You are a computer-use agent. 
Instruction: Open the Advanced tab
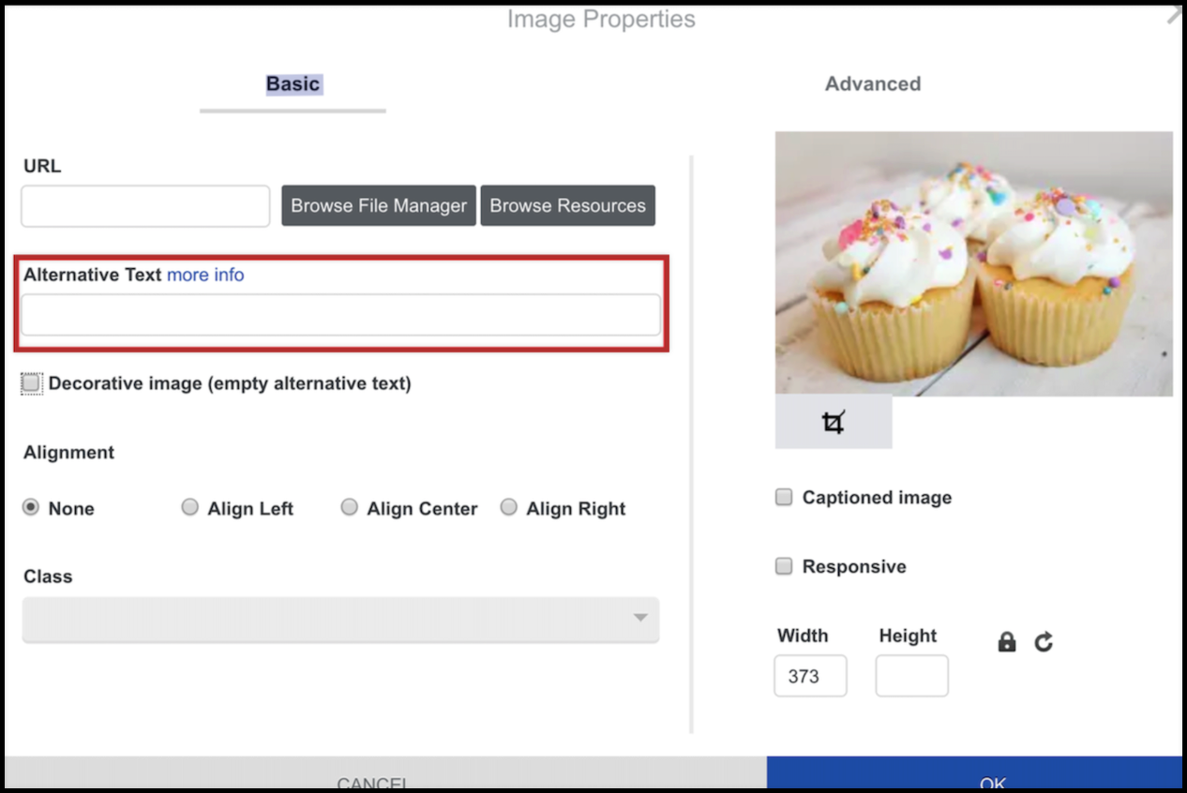(873, 83)
